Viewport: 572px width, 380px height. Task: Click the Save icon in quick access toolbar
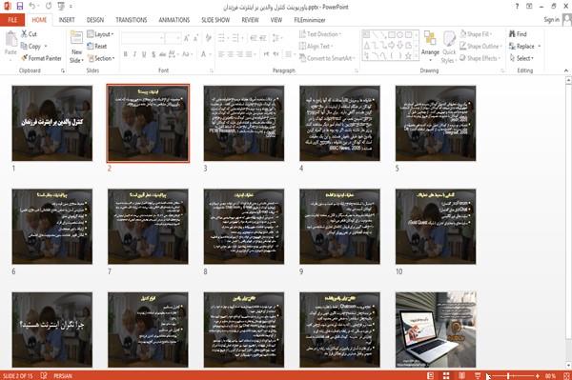coord(20,6)
